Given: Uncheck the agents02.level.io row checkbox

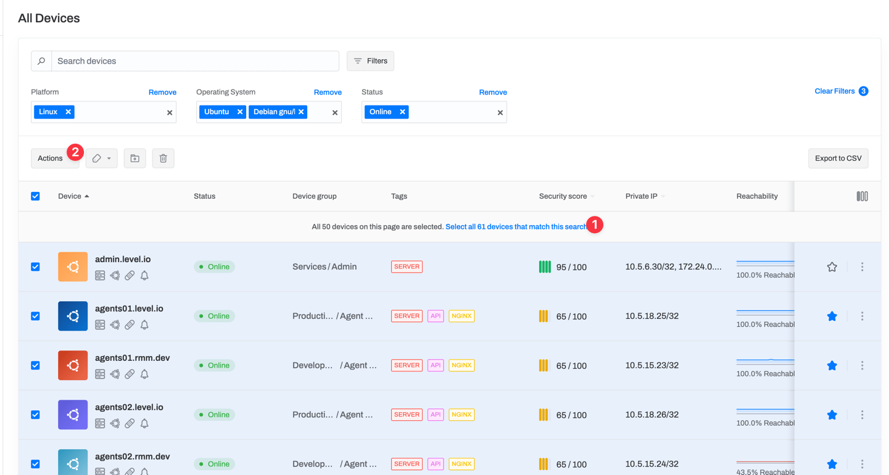Looking at the screenshot, I should (x=35, y=415).
